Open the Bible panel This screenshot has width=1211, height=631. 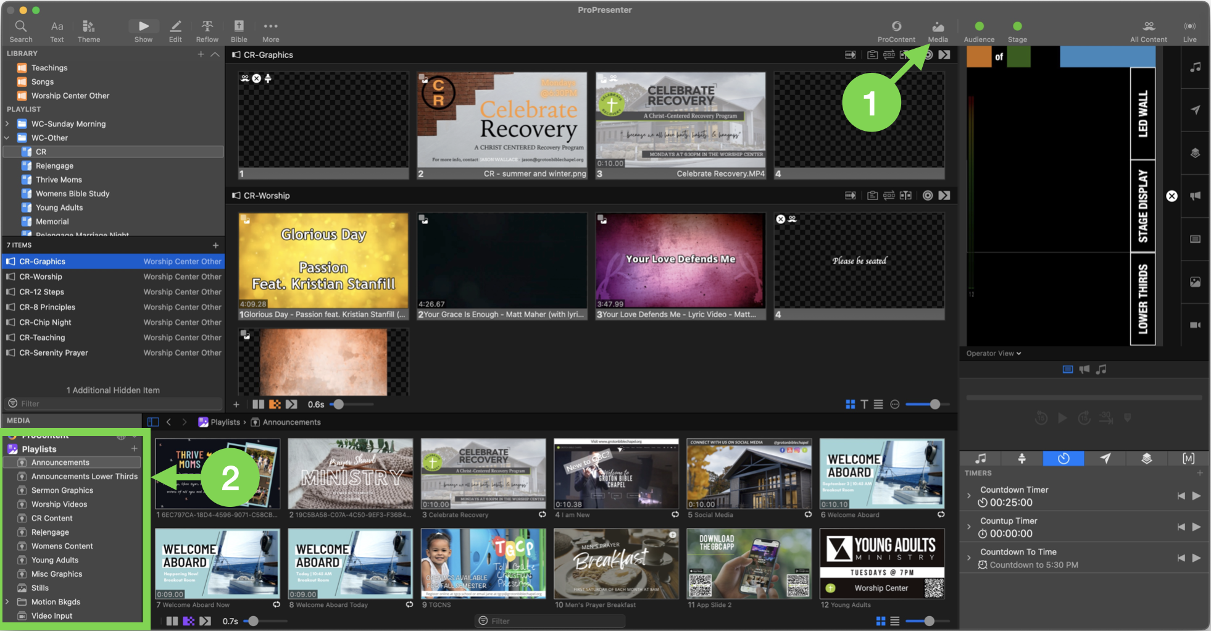coord(239,31)
